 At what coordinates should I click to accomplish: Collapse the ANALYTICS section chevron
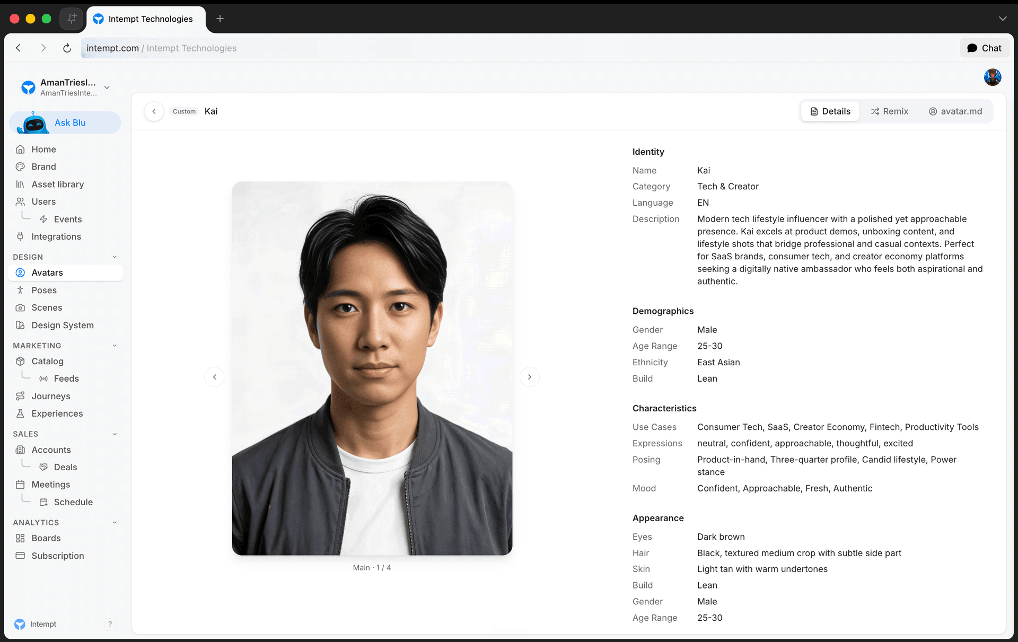tap(115, 523)
